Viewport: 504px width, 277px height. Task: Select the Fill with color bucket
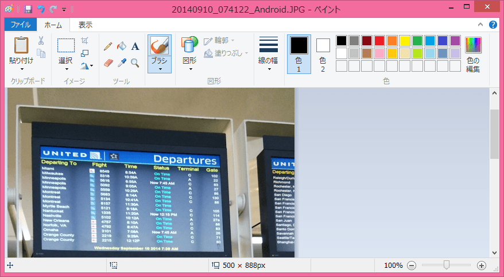122,46
